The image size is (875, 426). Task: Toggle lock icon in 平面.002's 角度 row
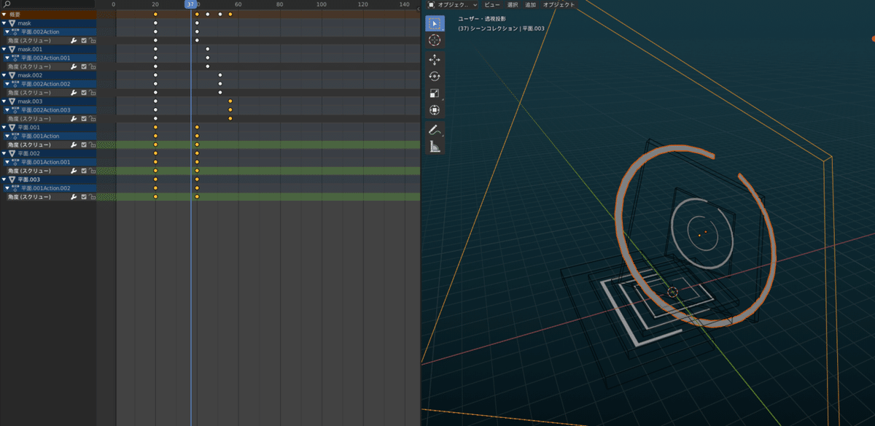[93, 171]
